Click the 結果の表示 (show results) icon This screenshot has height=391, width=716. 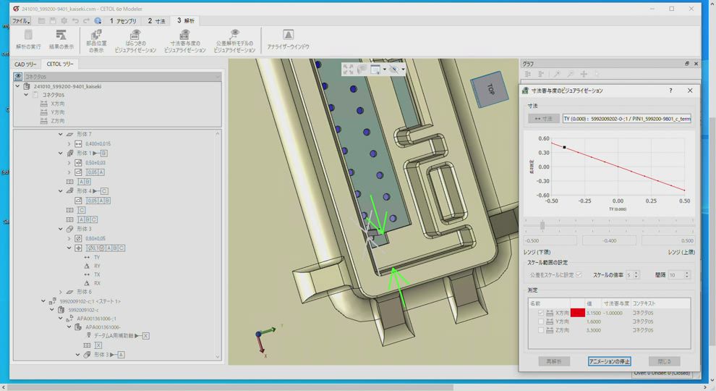pos(61,36)
